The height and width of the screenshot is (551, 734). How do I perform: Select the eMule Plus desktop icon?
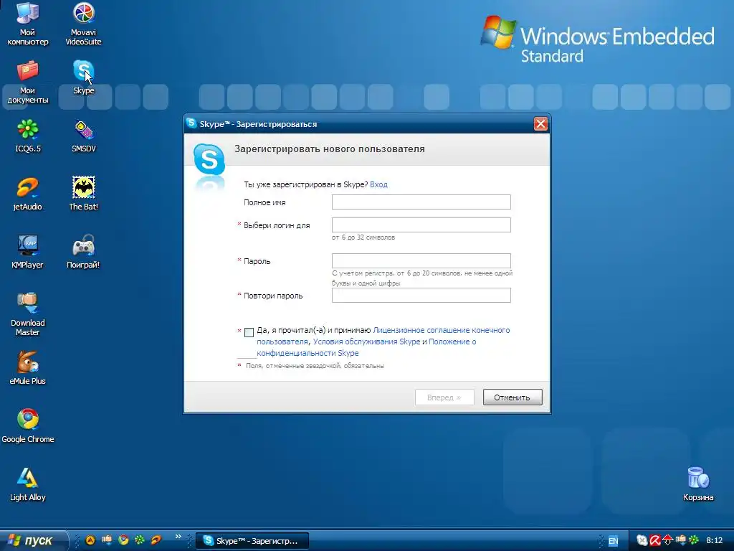[x=28, y=367]
